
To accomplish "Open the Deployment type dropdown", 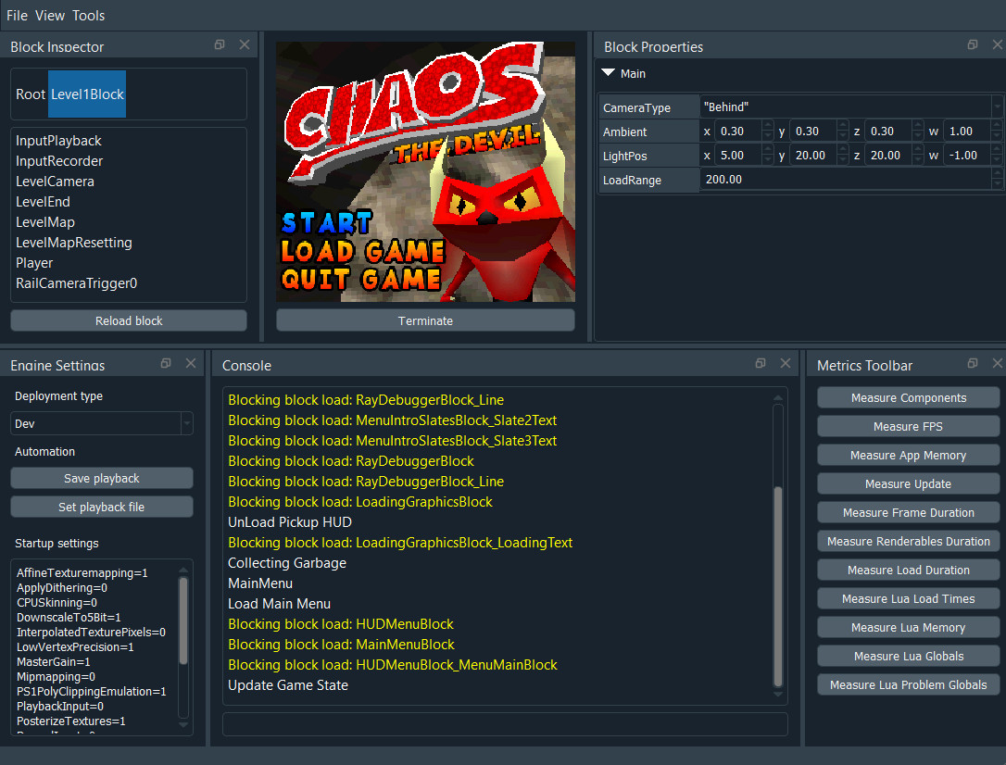I will point(102,424).
